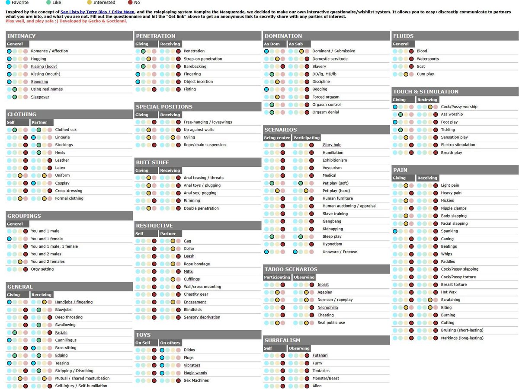The width and height of the screenshot is (519, 389).
Task: Click the Developed by Gecko & Goctionni text
Action: [93, 21]
